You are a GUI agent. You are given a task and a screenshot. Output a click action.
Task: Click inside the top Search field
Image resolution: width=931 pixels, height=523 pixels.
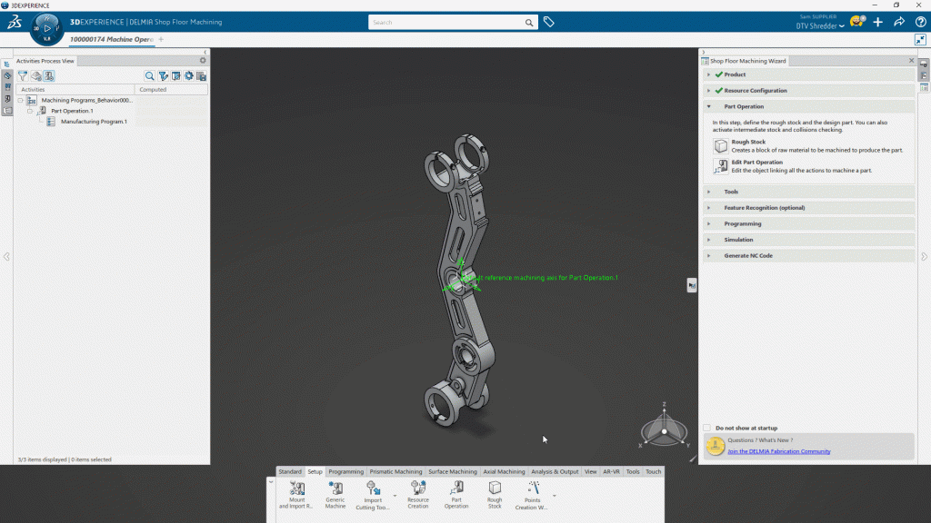[x=445, y=22]
